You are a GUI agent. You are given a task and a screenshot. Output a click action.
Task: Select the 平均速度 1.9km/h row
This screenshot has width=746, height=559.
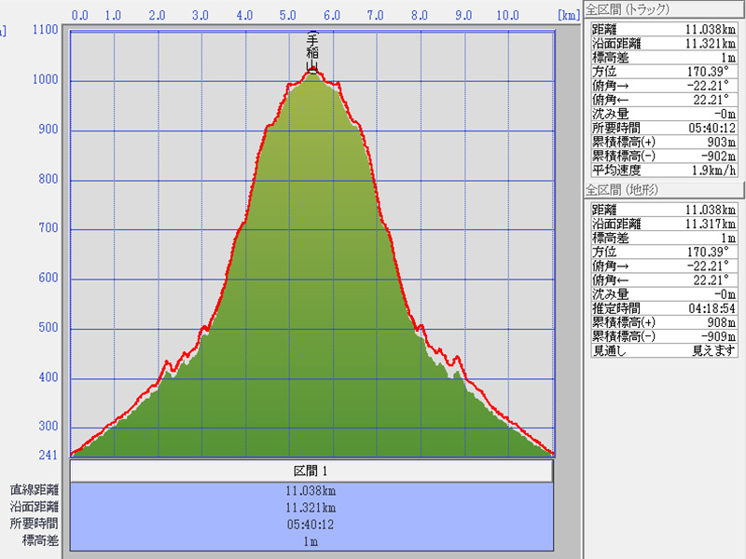663,170
